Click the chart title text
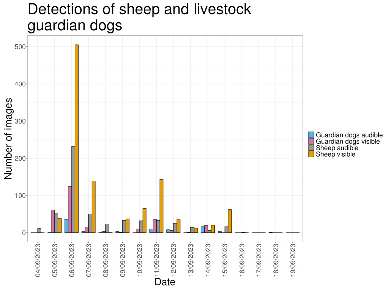This screenshot has height=289, width=386. (139, 17)
